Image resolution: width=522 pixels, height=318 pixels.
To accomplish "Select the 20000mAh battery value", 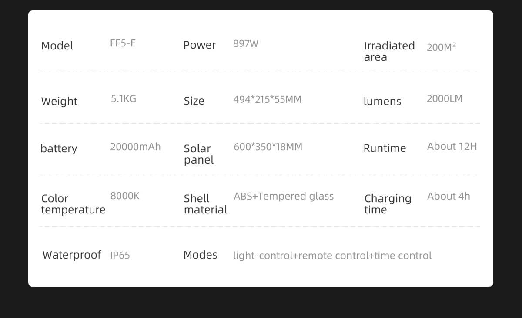I will click(x=135, y=147).
